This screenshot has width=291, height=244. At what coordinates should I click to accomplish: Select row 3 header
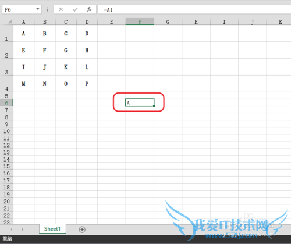[6, 67]
